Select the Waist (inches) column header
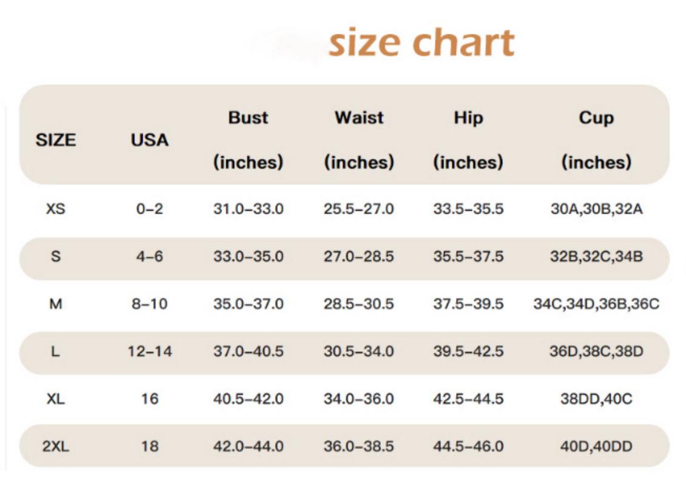This screenshot has width=686, height=486. pyautogui.click(x=359, y=140)
